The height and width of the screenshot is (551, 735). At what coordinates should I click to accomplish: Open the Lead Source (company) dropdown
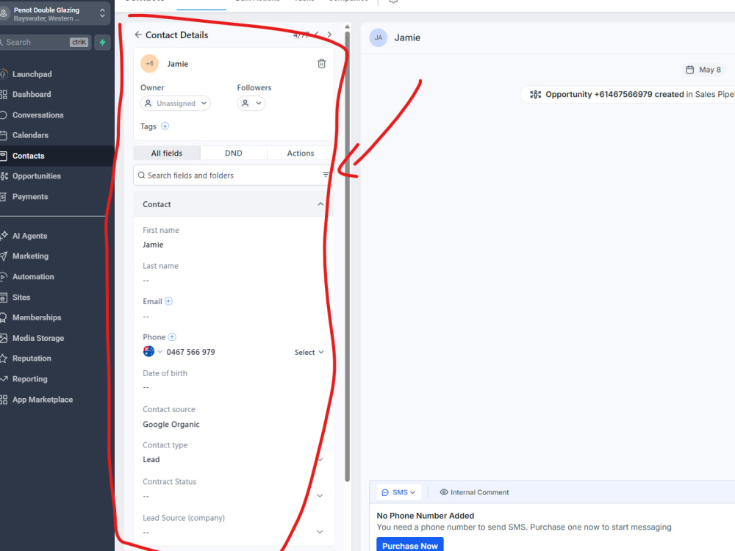[233, 532]
